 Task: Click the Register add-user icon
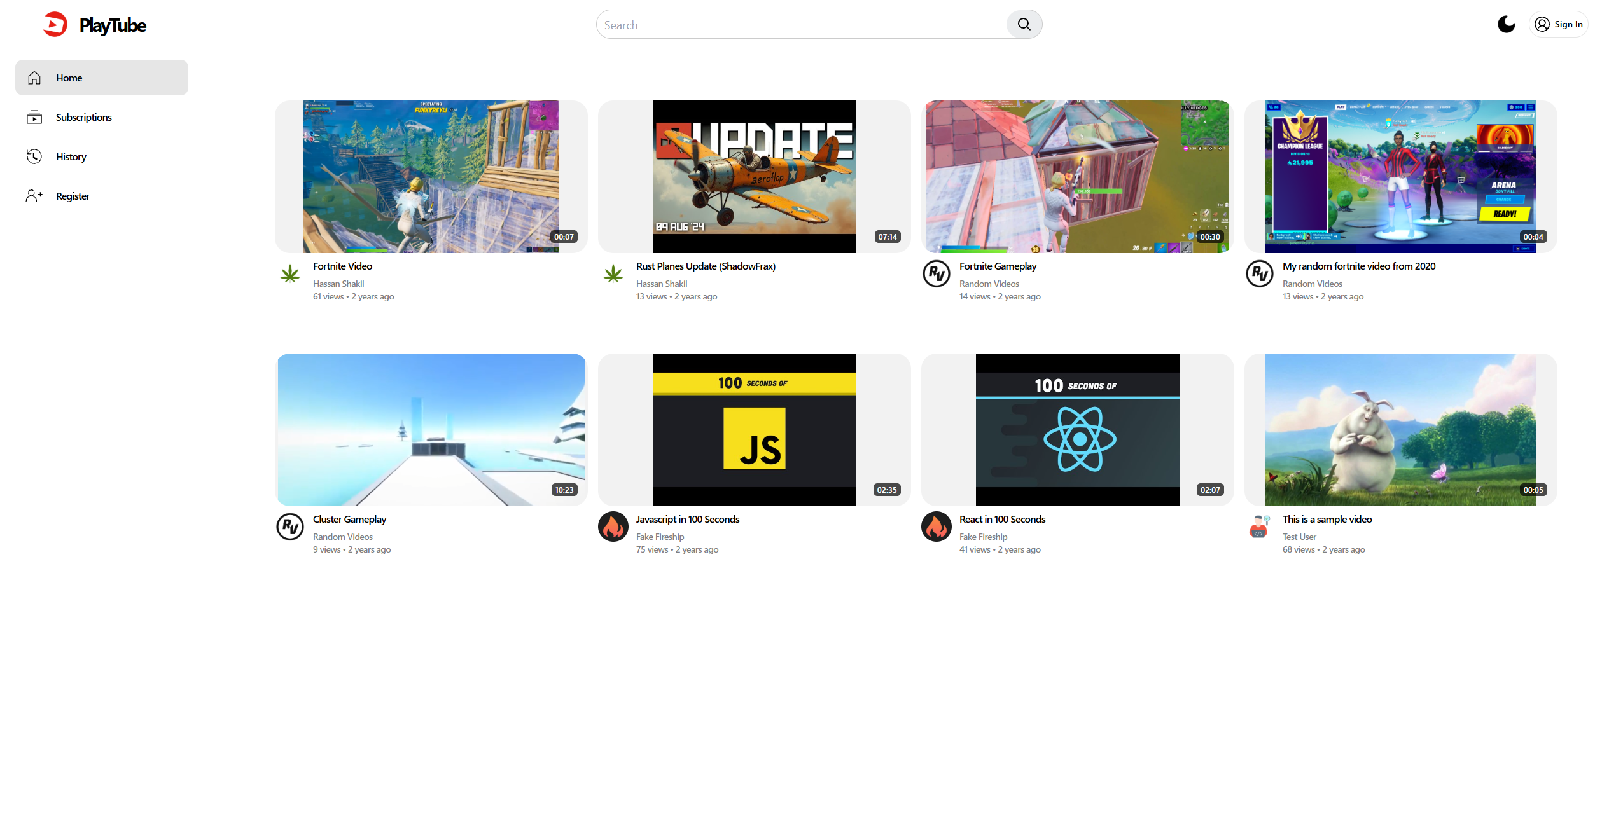pos(34,196)
